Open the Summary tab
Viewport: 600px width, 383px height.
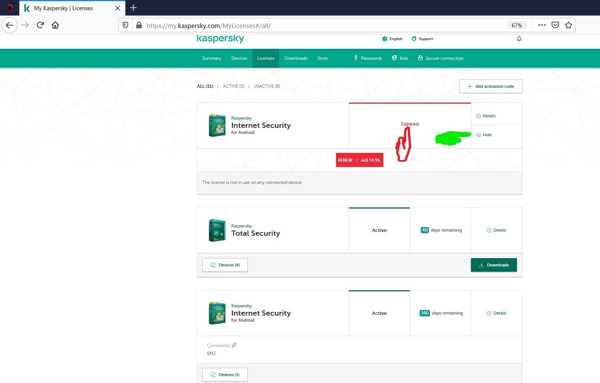click(x=212, y=58)
